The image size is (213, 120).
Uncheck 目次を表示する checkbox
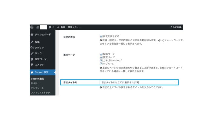click(101, 36)
